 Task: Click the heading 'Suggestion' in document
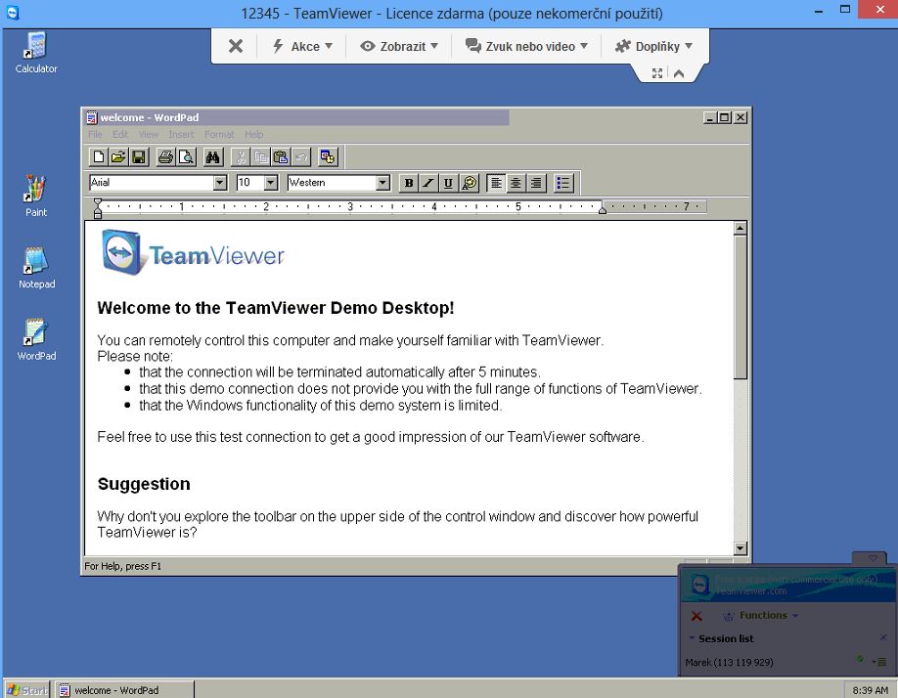(144, 484)
